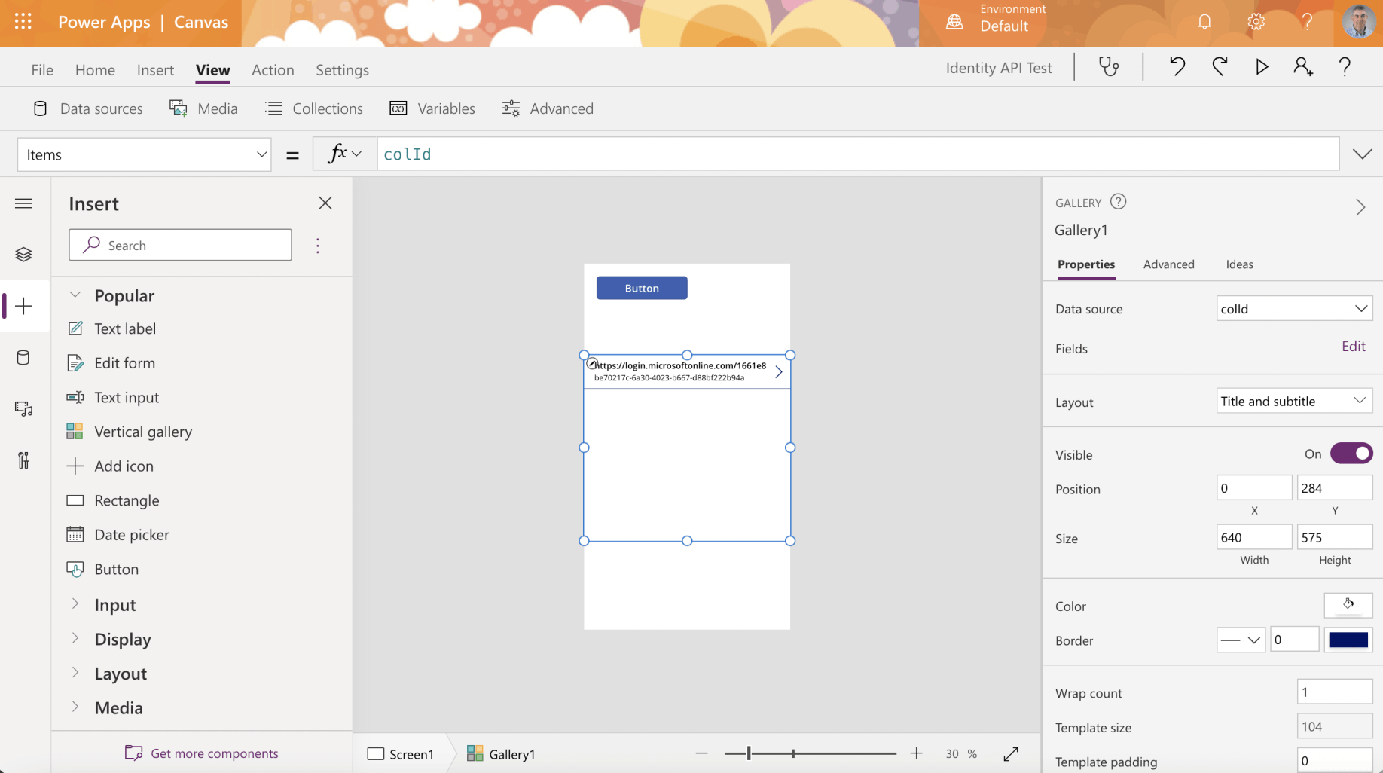Switch to the Insert tab
The image size is (1383, 773).
click(155, 69)
